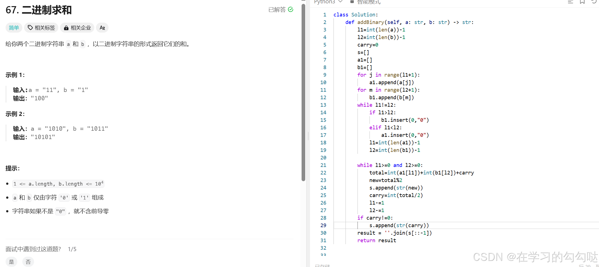
Task: Expand 相关标签 to view topic tags
Action: tap(41, 28)
